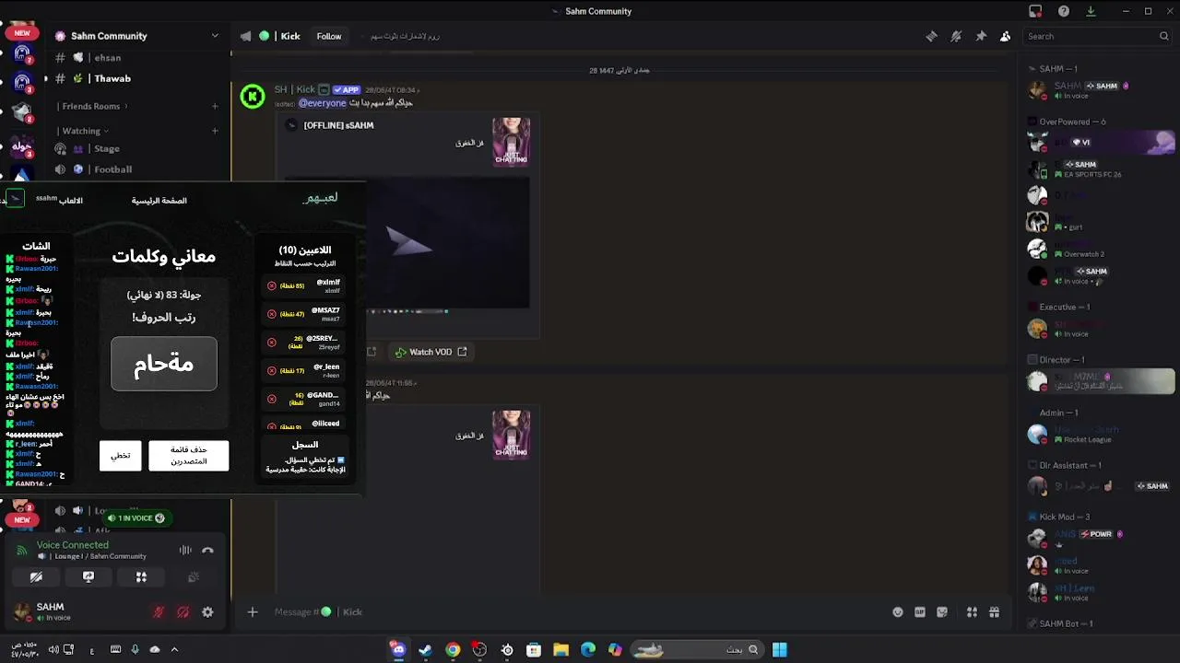Collapse the Friends Rooms category
This screenshot has height=663, width=1180.
tap(91, 106)
